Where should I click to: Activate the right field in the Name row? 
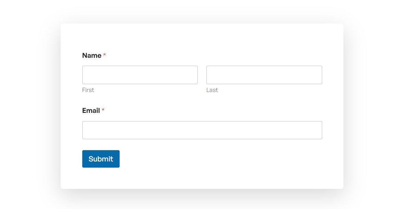point(264,75)
